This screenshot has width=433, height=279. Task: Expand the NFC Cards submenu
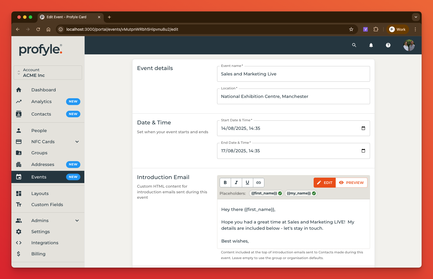point(77,141)
